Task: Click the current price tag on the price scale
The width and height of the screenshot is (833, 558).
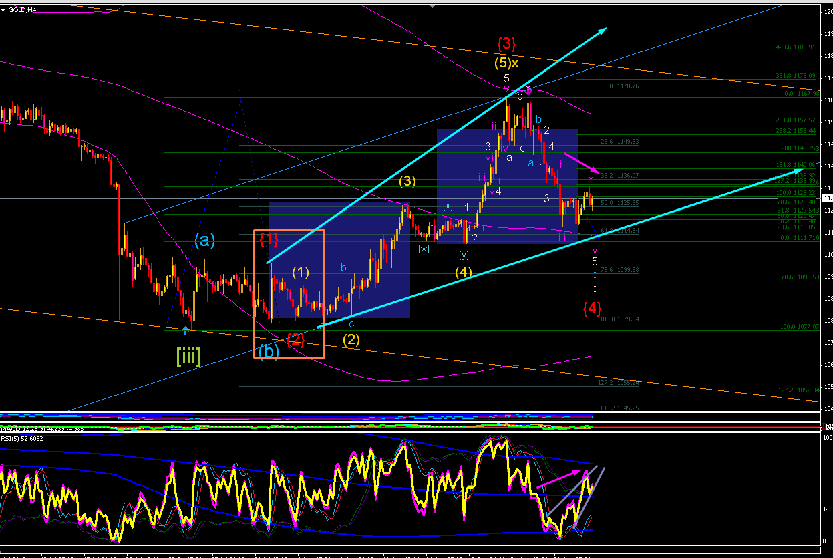Action: point(827,198)
